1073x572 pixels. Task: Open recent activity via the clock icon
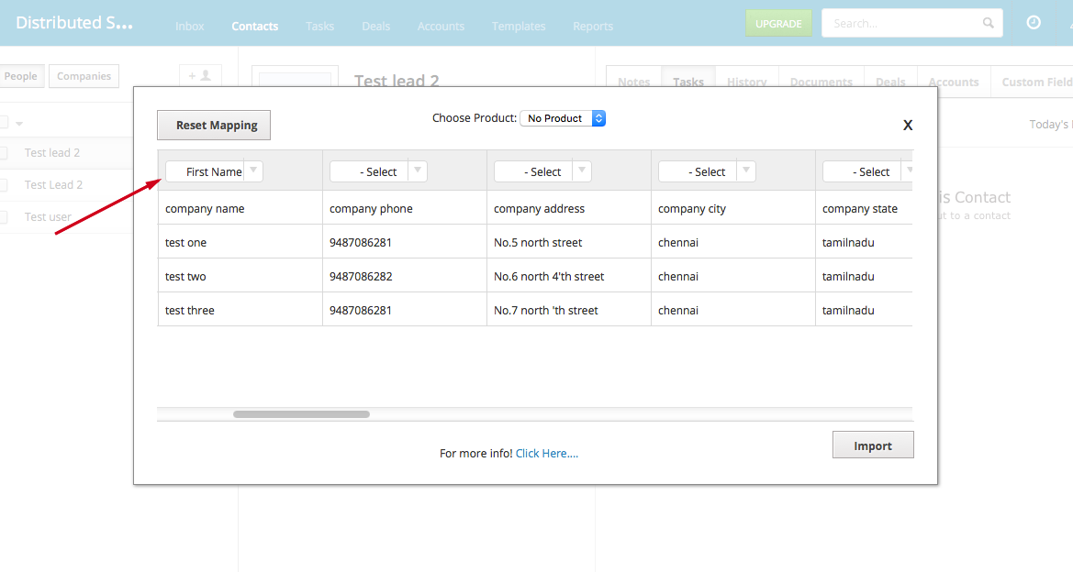pos(1034,22)
